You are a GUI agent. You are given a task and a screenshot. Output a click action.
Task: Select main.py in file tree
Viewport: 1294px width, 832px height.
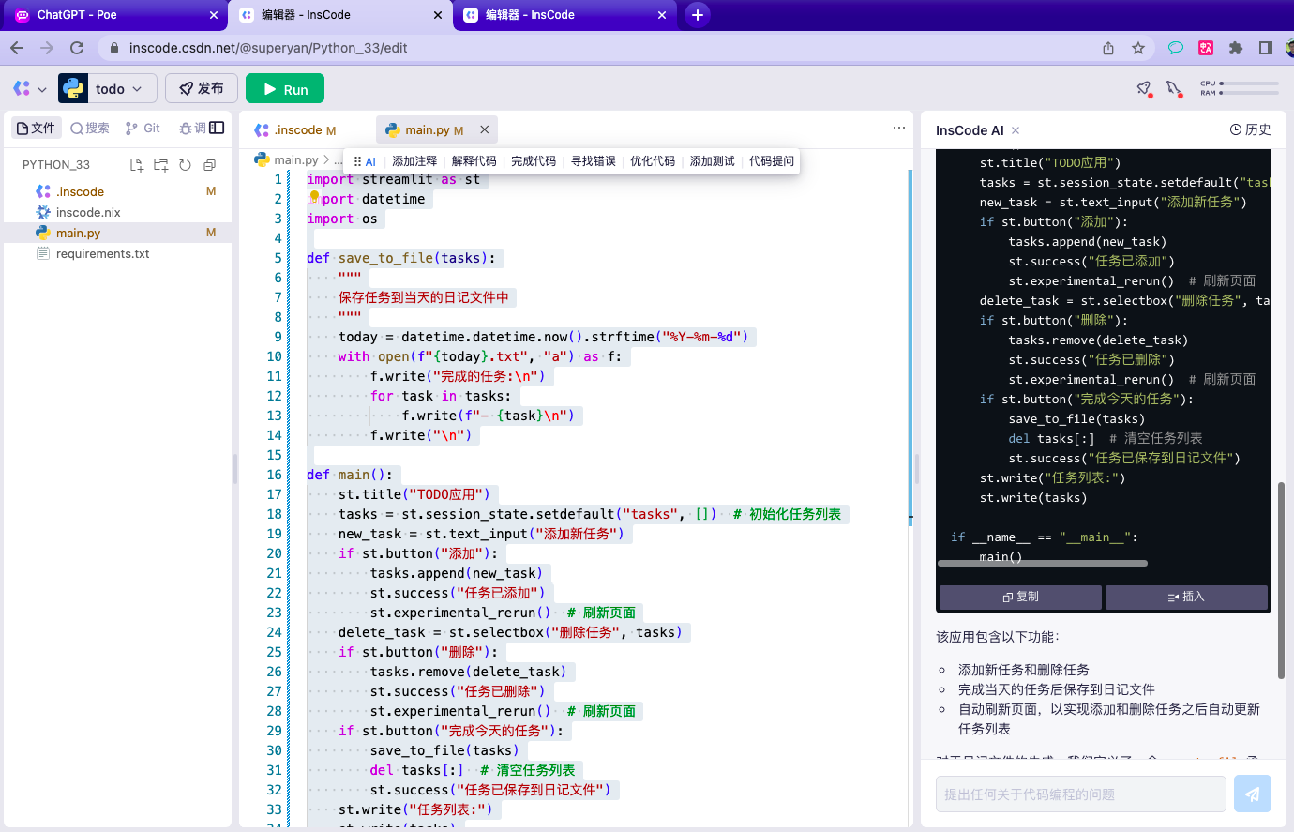[118, 233]
